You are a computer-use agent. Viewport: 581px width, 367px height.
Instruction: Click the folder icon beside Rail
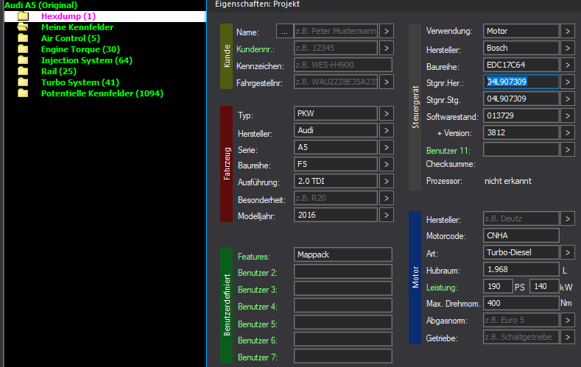(23, 71)
